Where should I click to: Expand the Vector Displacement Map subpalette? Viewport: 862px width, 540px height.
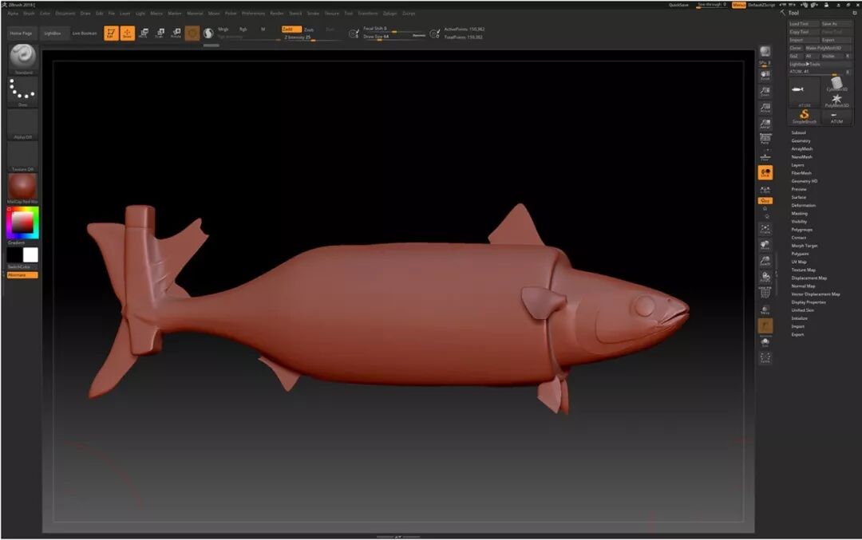coord(815,294)
